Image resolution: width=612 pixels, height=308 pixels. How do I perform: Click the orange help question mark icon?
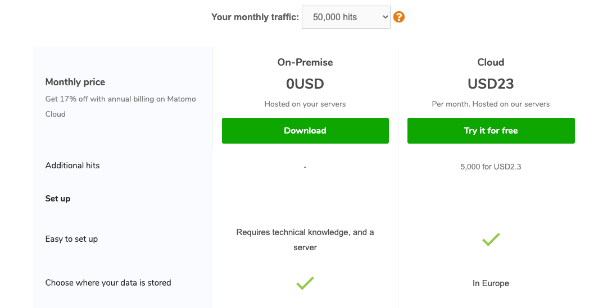pyautogui.click(x=399, y=17)
